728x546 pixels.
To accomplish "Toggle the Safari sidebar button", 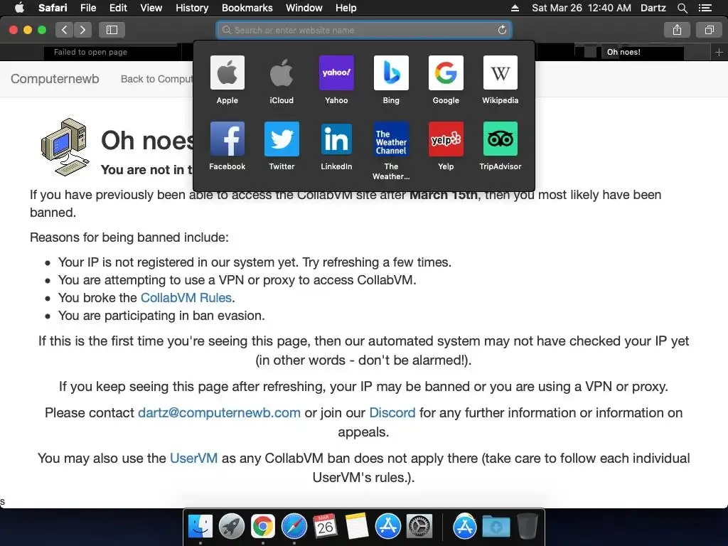I will pos(112,30).
